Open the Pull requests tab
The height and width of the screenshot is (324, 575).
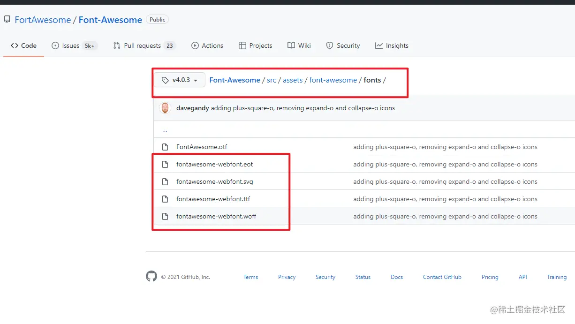click(x=144, y=45)
